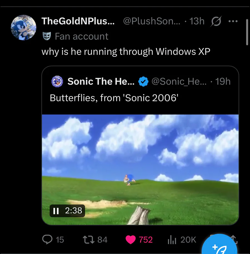The width and height of the screenshot is (250, 254).
Task: Open the reply icon with 15 comments
Action: [48, 239]
